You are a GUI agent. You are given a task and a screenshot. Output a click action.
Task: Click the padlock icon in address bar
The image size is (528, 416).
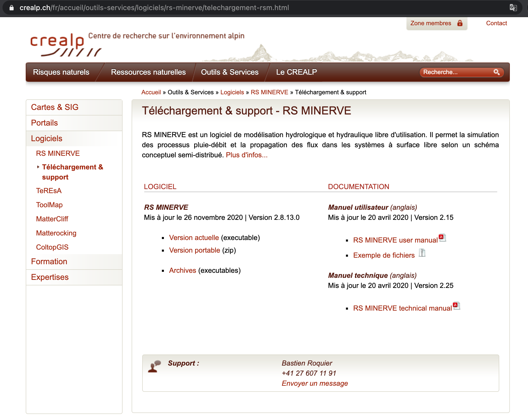pos(12,8)
